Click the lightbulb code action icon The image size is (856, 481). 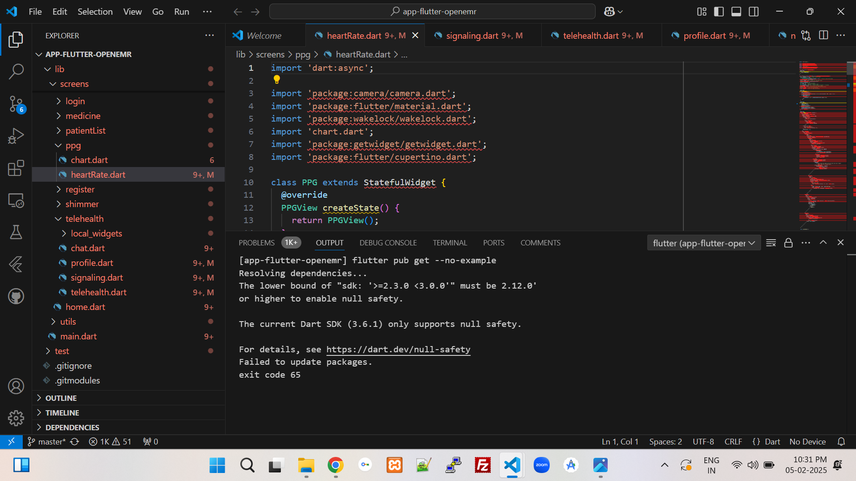coord(277,80)
